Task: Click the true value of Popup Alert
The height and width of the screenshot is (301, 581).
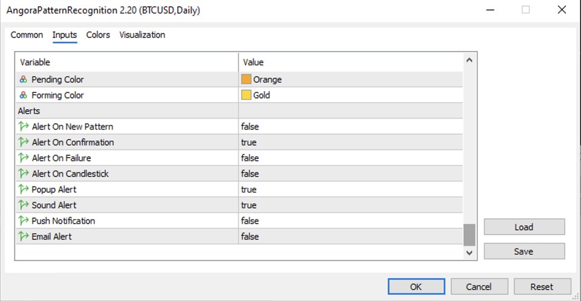Action: (x=249, y=190)
